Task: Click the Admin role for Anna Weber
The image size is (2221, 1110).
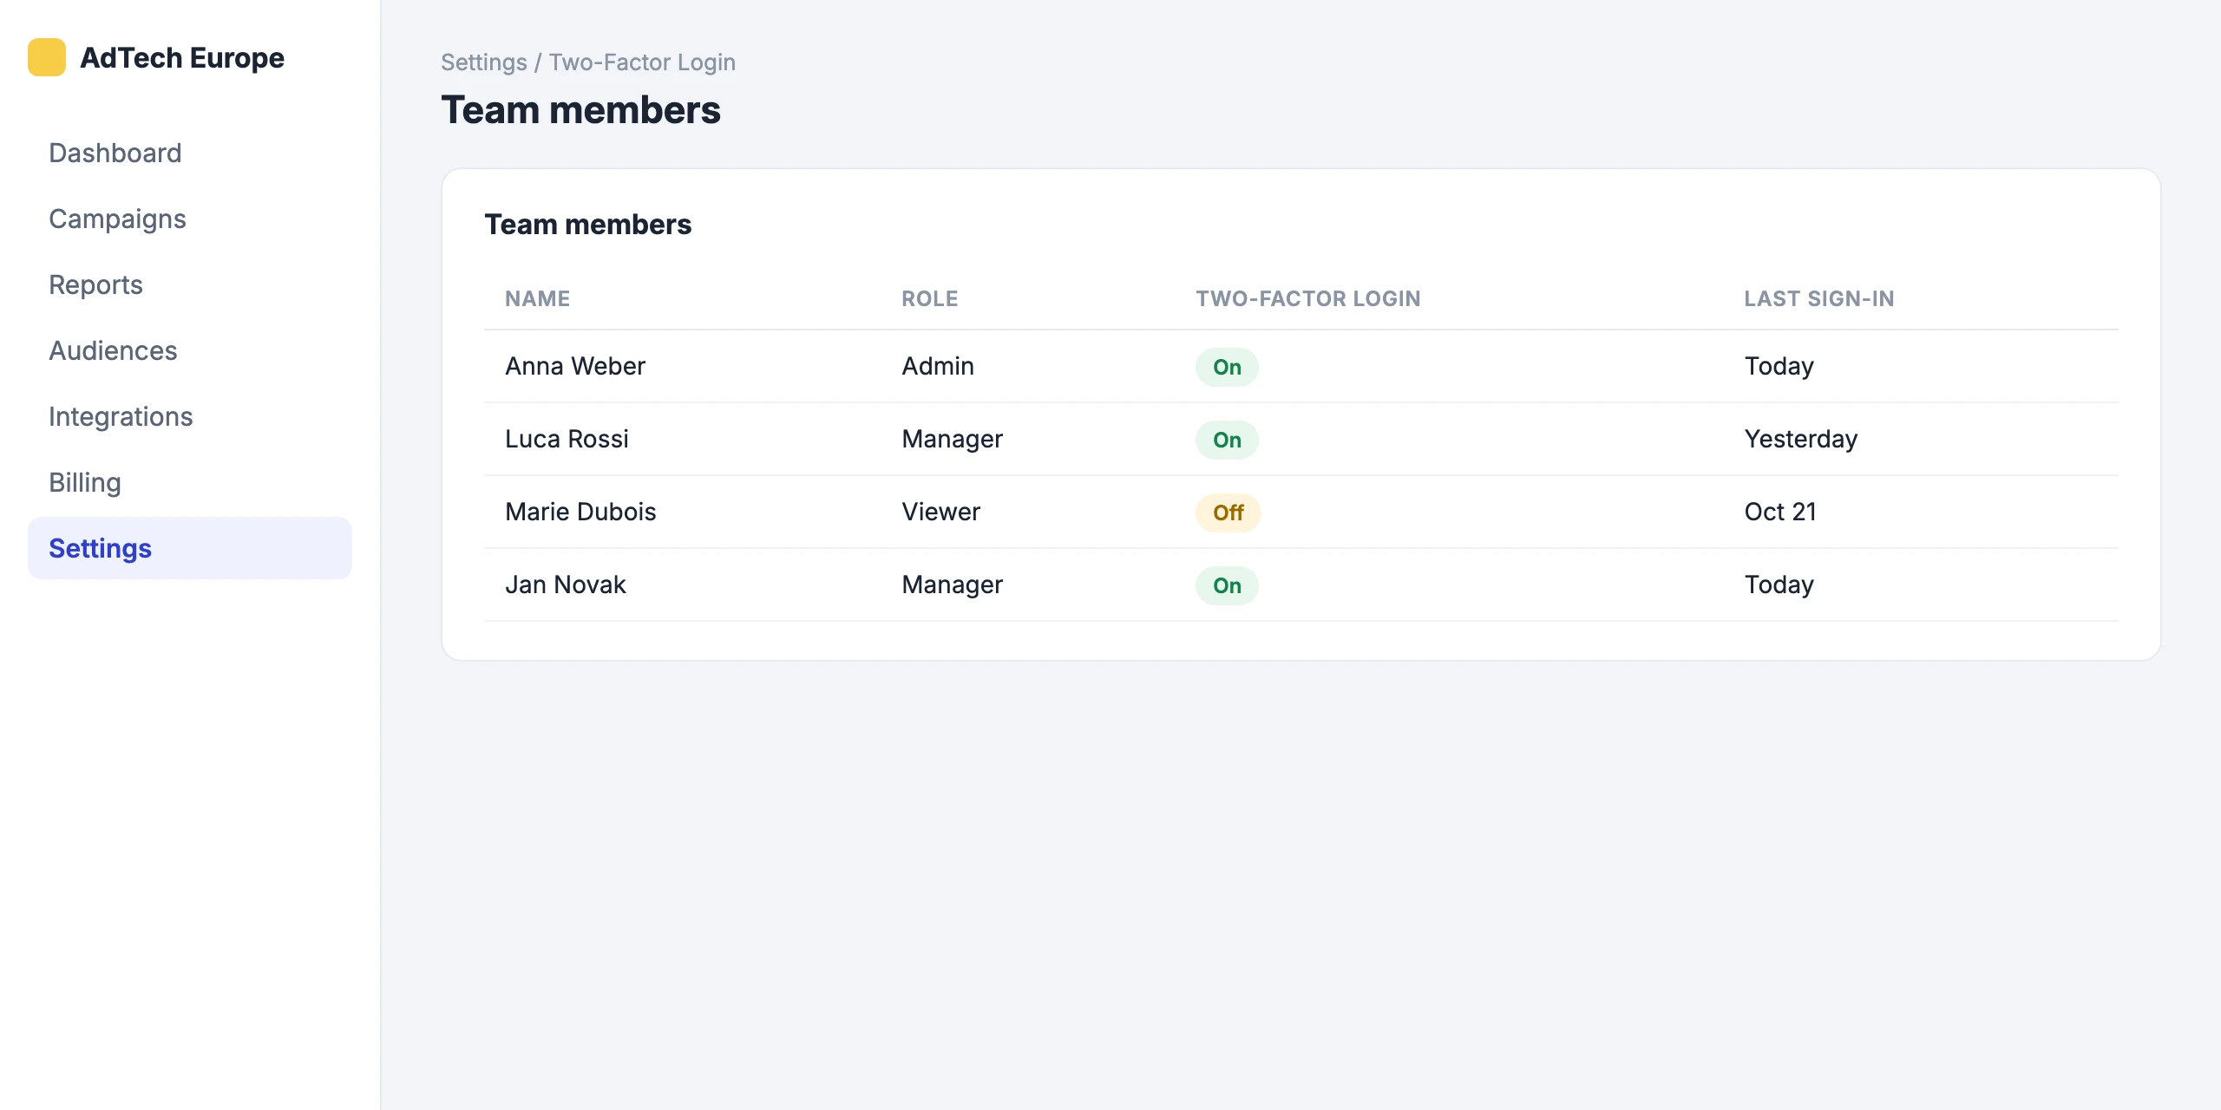Action: click(938, 366)
